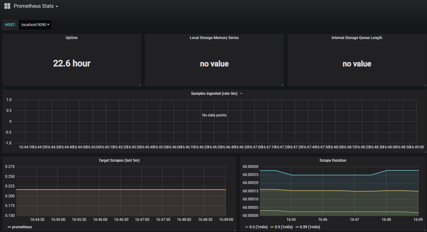
Task: Toggle the 0.5 (1m0s) legend series
Action: coord(259,227)
